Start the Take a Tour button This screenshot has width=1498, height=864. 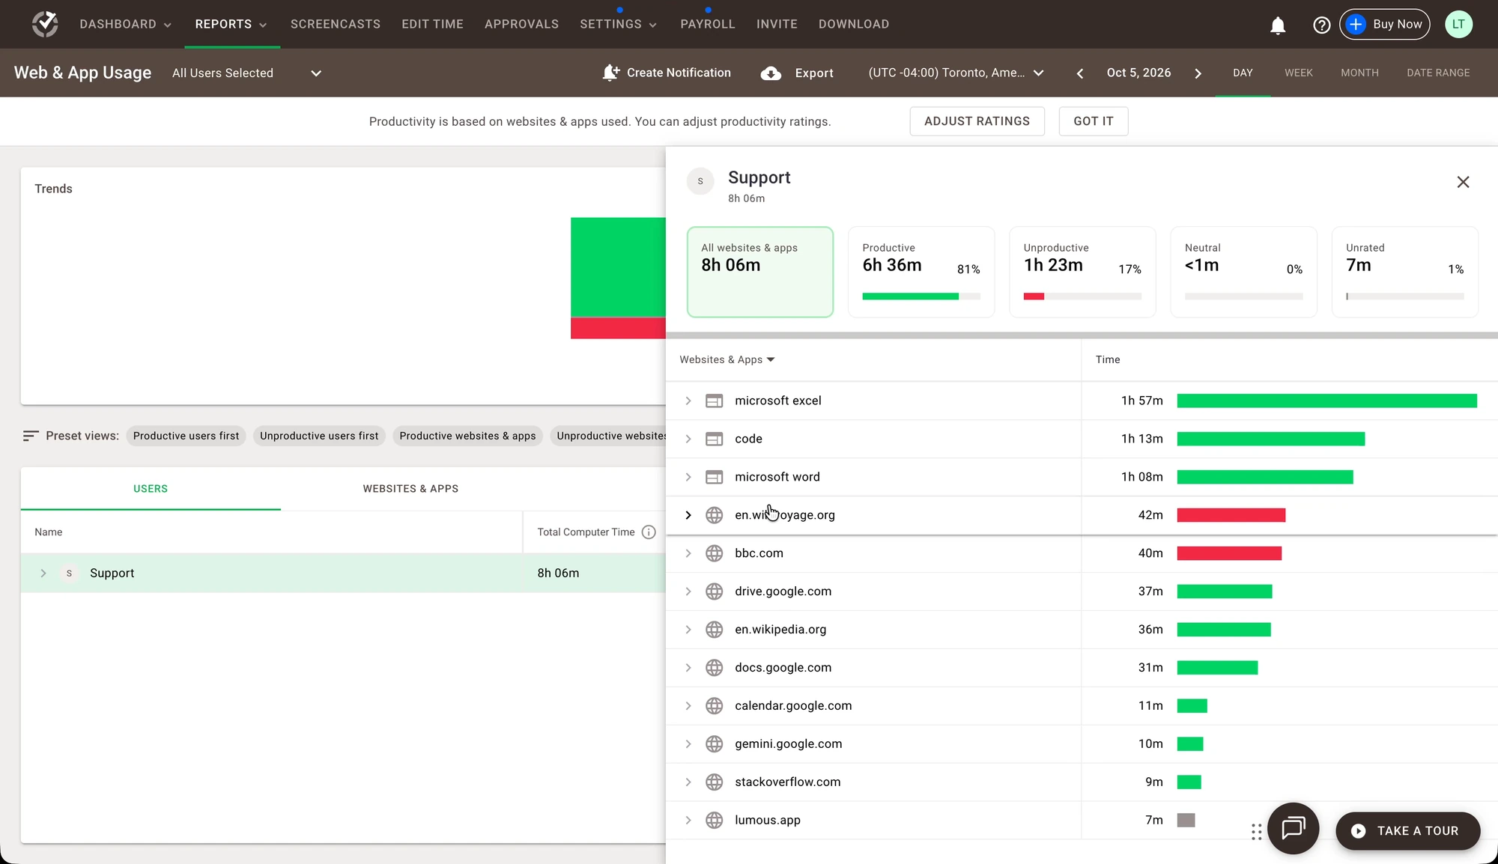[1407, 831]
